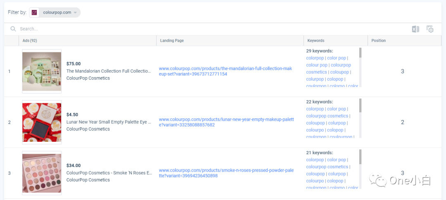This screenshot has width=446, height=200.
Task: Click the $75.00 price
Action: (74, 64)
